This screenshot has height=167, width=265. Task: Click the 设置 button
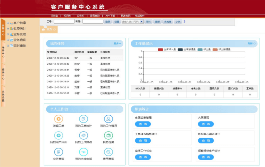(117, 22)
